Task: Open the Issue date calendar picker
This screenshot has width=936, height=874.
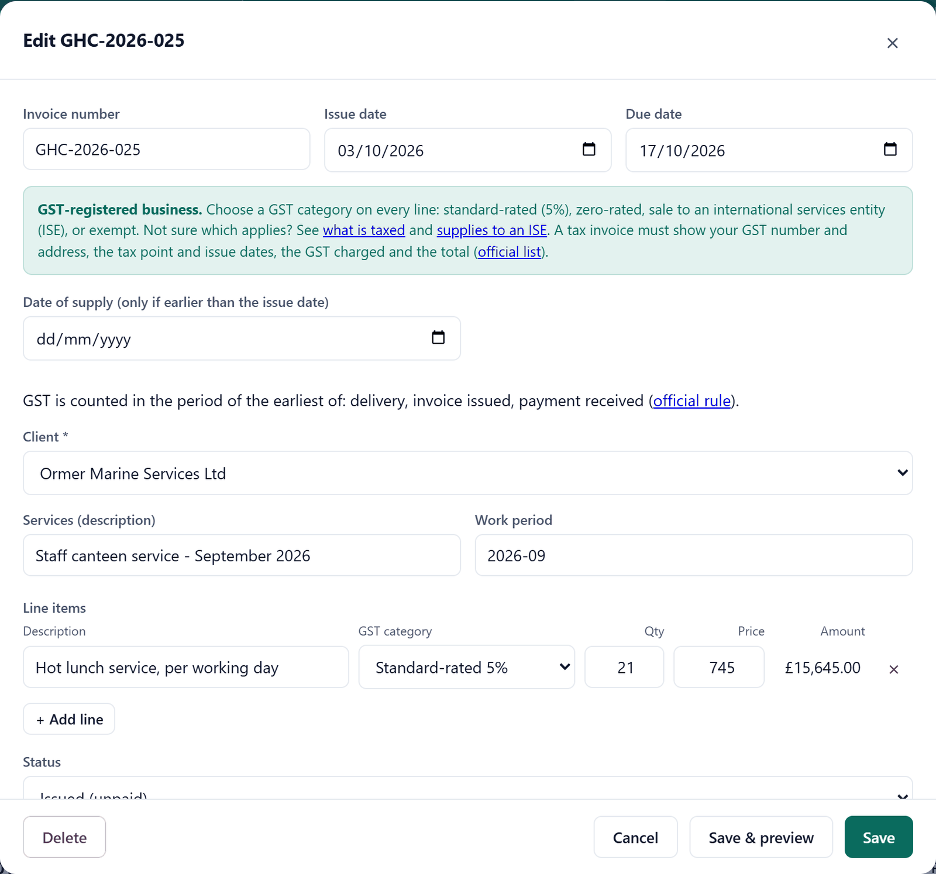Action: point(589,150)
